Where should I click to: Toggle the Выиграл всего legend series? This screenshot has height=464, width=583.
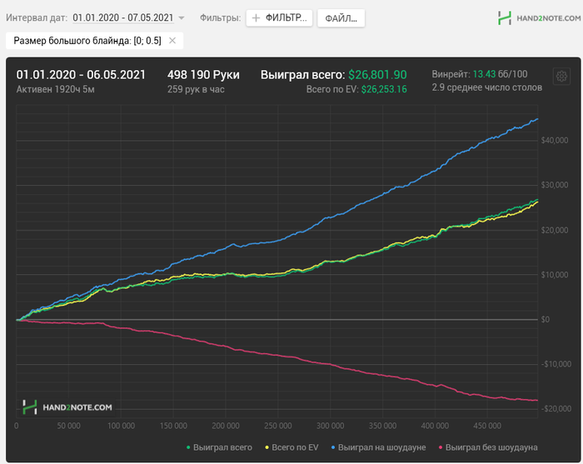(219, 447)
